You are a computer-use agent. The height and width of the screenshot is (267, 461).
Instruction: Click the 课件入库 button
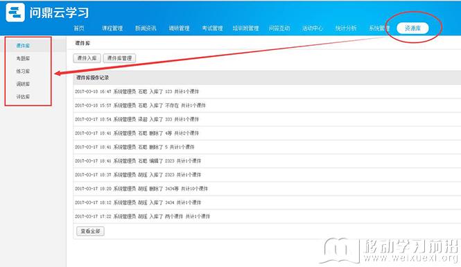pos(87,58)
